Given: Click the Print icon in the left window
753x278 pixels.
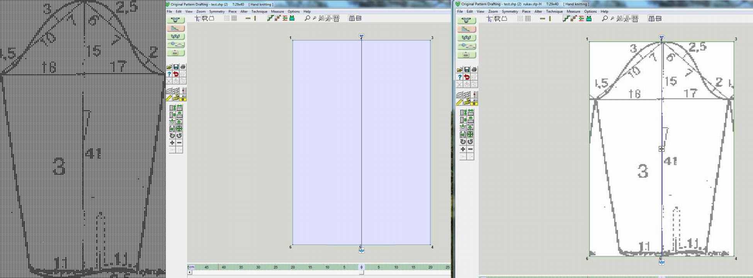Looking at the screenshot, I should (x=183, y=67).
